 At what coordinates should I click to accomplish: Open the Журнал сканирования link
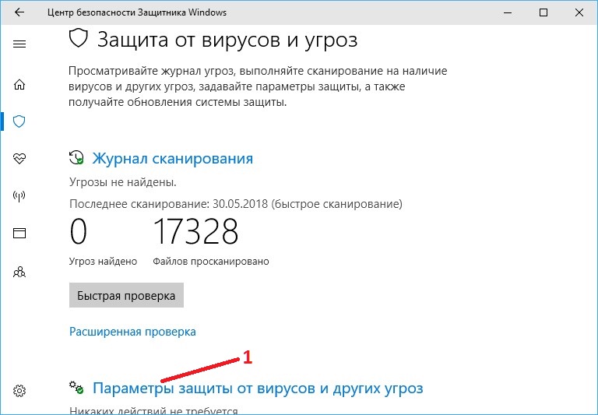point(173,158)
